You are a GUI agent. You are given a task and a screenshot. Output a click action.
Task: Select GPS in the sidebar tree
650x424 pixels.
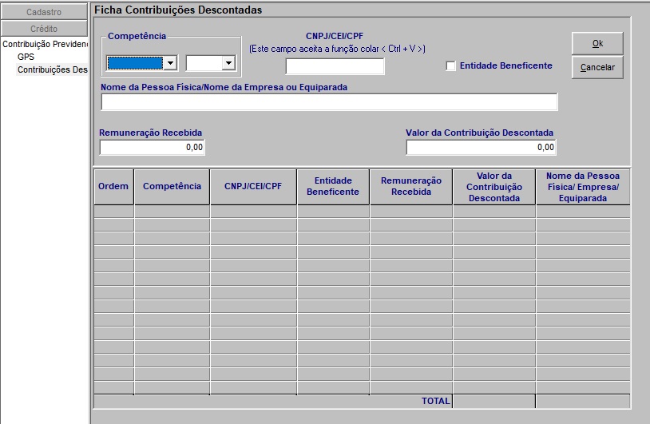point(26,57)
